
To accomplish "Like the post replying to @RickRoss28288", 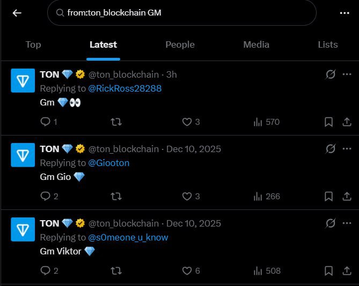I will pos(187,122).
